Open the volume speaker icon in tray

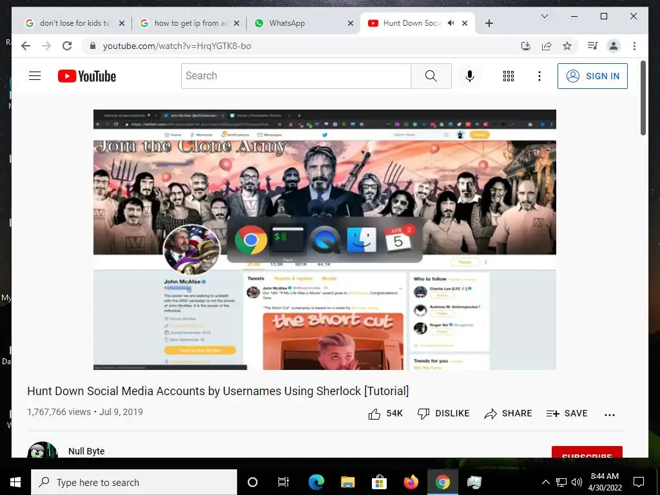tap(577, 482)
